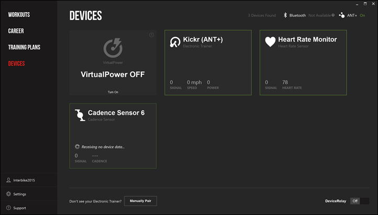Click the VirtualPower lightning gauge icon
The height and width of the screenshot is (215, 378).
[x=113, y=48]
